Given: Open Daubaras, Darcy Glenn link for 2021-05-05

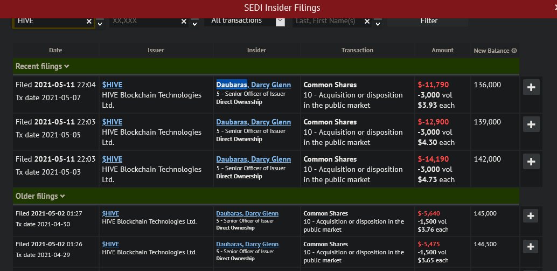Looking at the screenshot, I should pyautogui.click(x=253, y=122).
